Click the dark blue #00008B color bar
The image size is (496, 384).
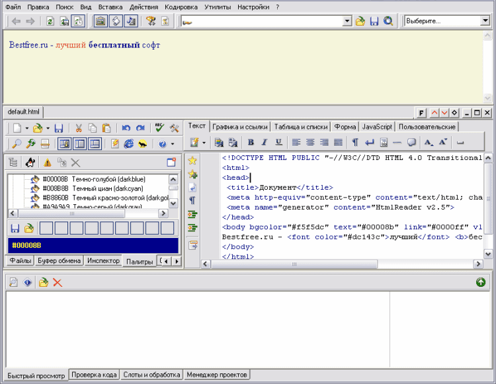pyautogui.click(x=93, y=245)
